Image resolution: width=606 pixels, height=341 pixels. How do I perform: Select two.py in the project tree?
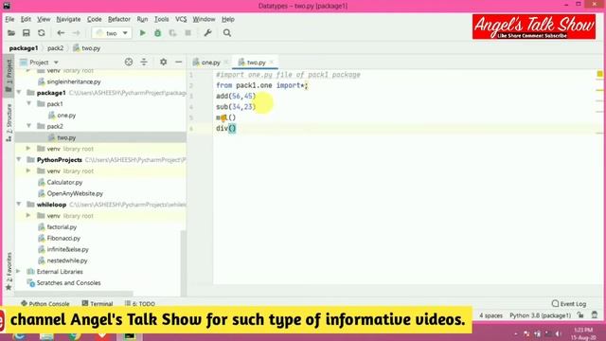[x=66, y=137]
